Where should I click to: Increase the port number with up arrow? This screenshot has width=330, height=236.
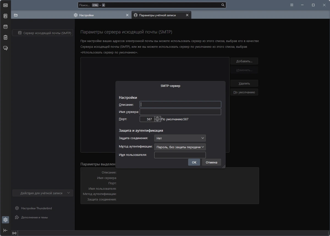157,117
